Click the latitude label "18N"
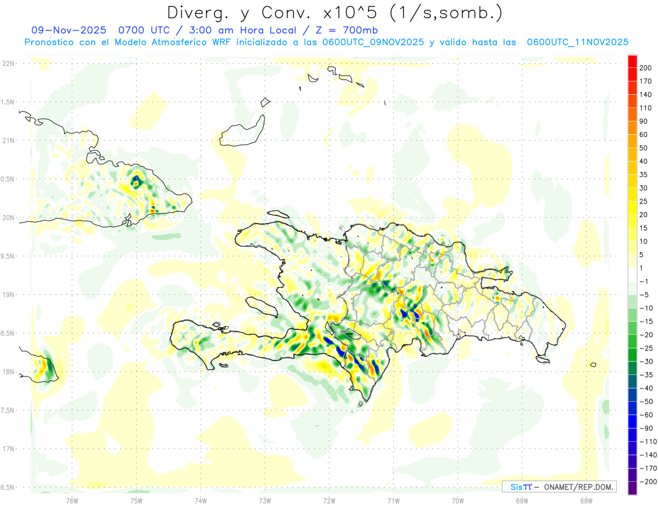This screenshot has width=658, height=508. click(x=8, y=372)
